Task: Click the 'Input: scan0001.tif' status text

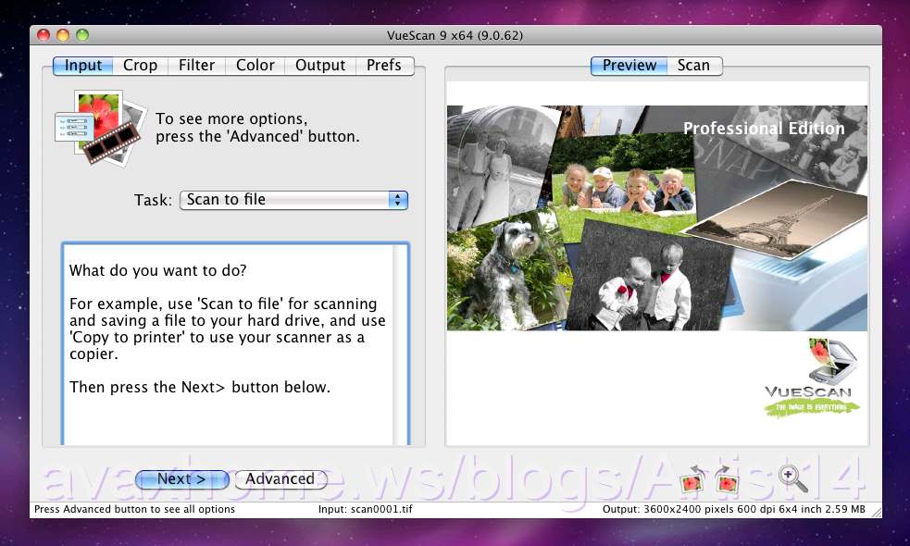Action: click(365, 509)
